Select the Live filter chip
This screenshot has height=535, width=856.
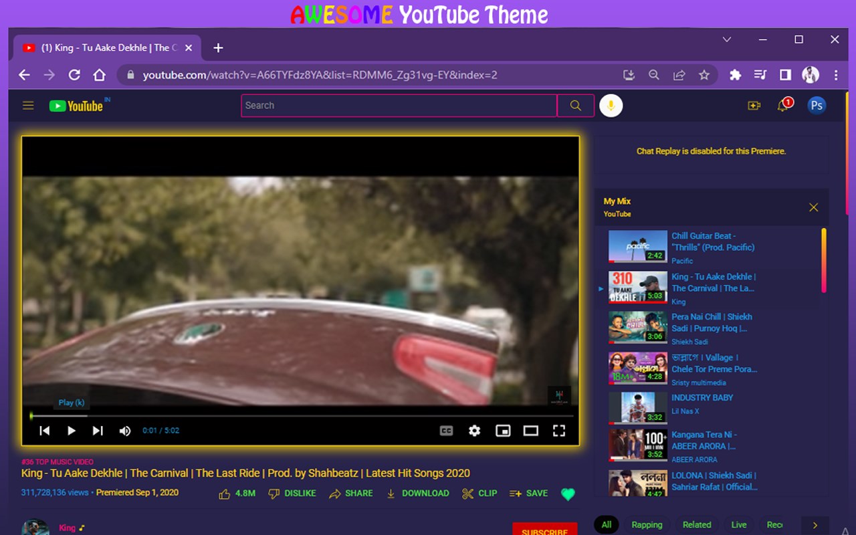(x=739, y=525)
